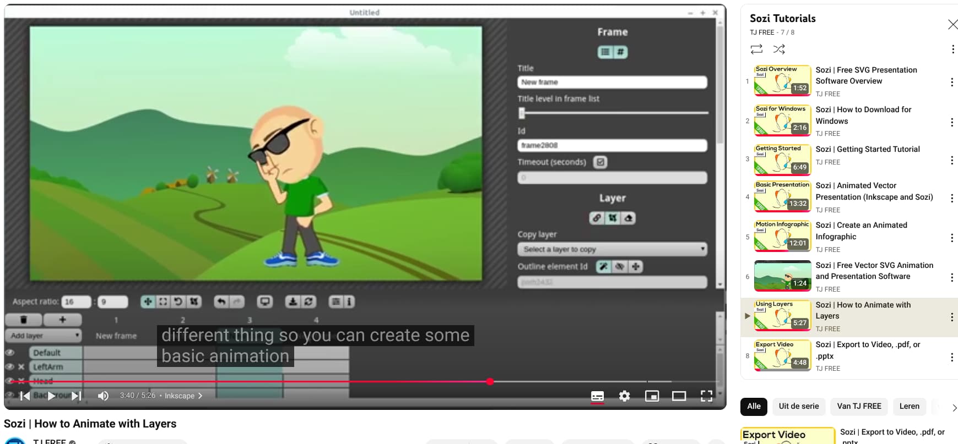
Task: Select the 'Alle' filter chip
Action: pyautogui.click(x=754, y=407)
